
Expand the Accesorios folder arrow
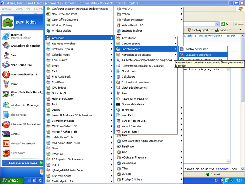coord(111,38)
